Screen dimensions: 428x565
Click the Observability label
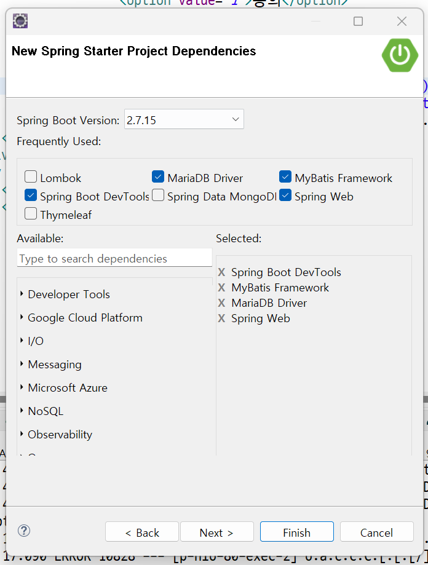60,435
